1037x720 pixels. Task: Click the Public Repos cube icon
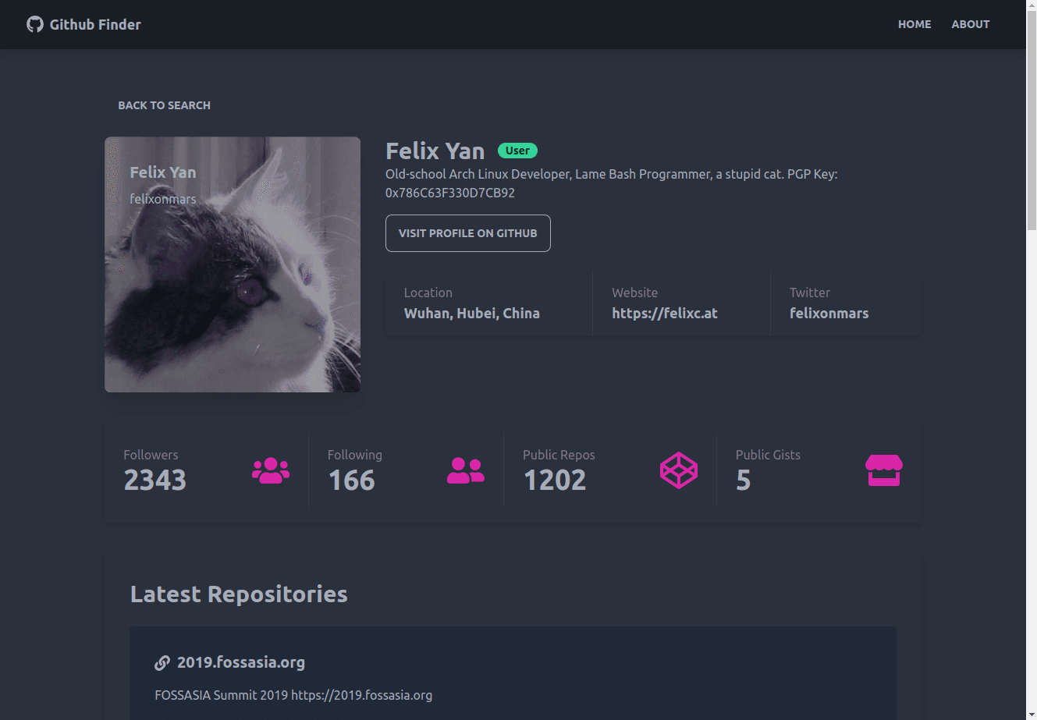(x=679, y=470)
